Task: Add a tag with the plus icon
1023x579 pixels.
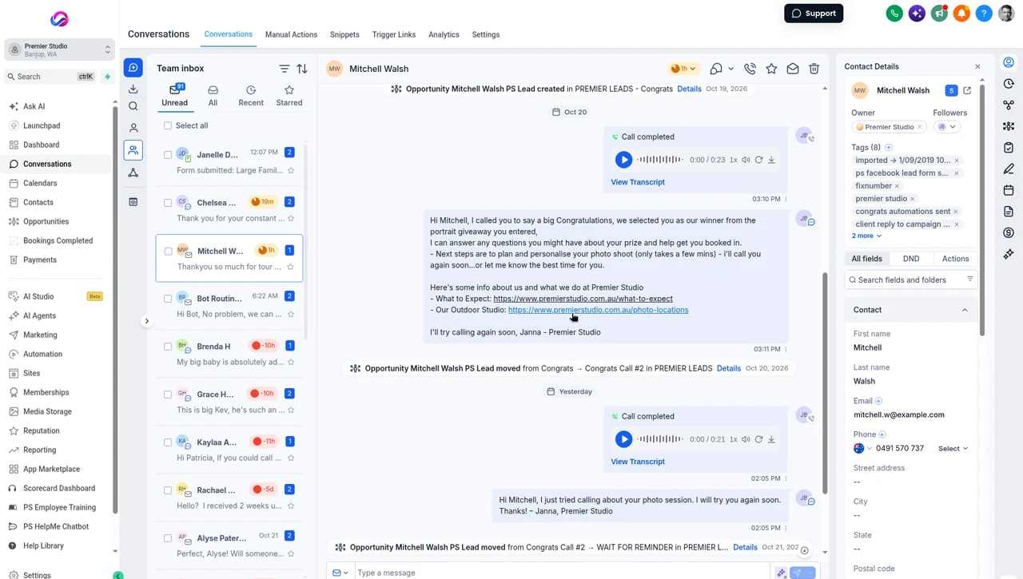Action: click(x=889, y=148)
